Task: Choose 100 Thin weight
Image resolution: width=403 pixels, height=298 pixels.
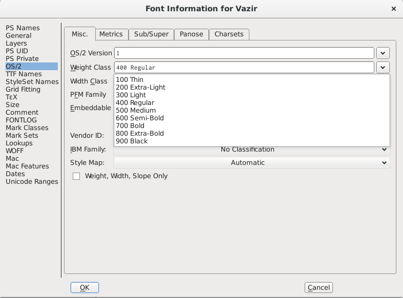Action: pos(252,80)
